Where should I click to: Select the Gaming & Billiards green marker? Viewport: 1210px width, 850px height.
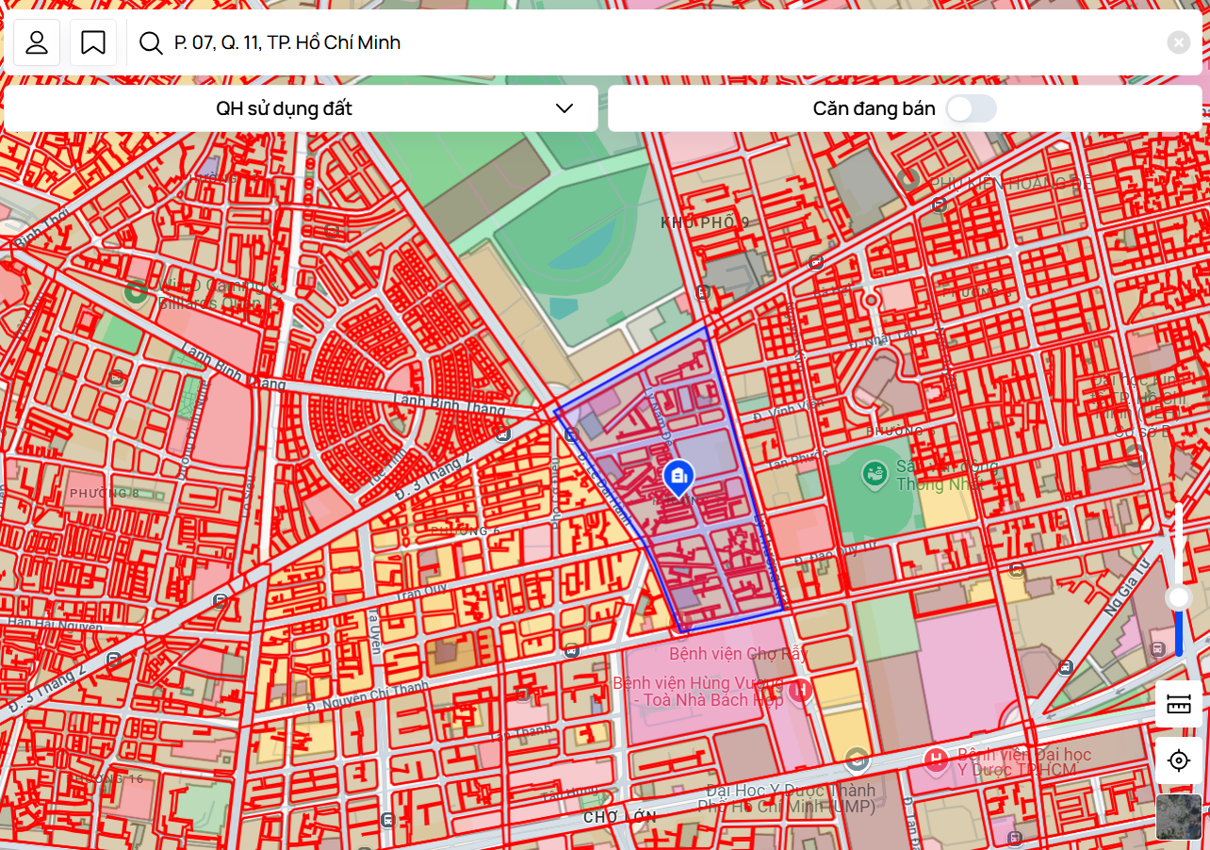tap(135, 292)
